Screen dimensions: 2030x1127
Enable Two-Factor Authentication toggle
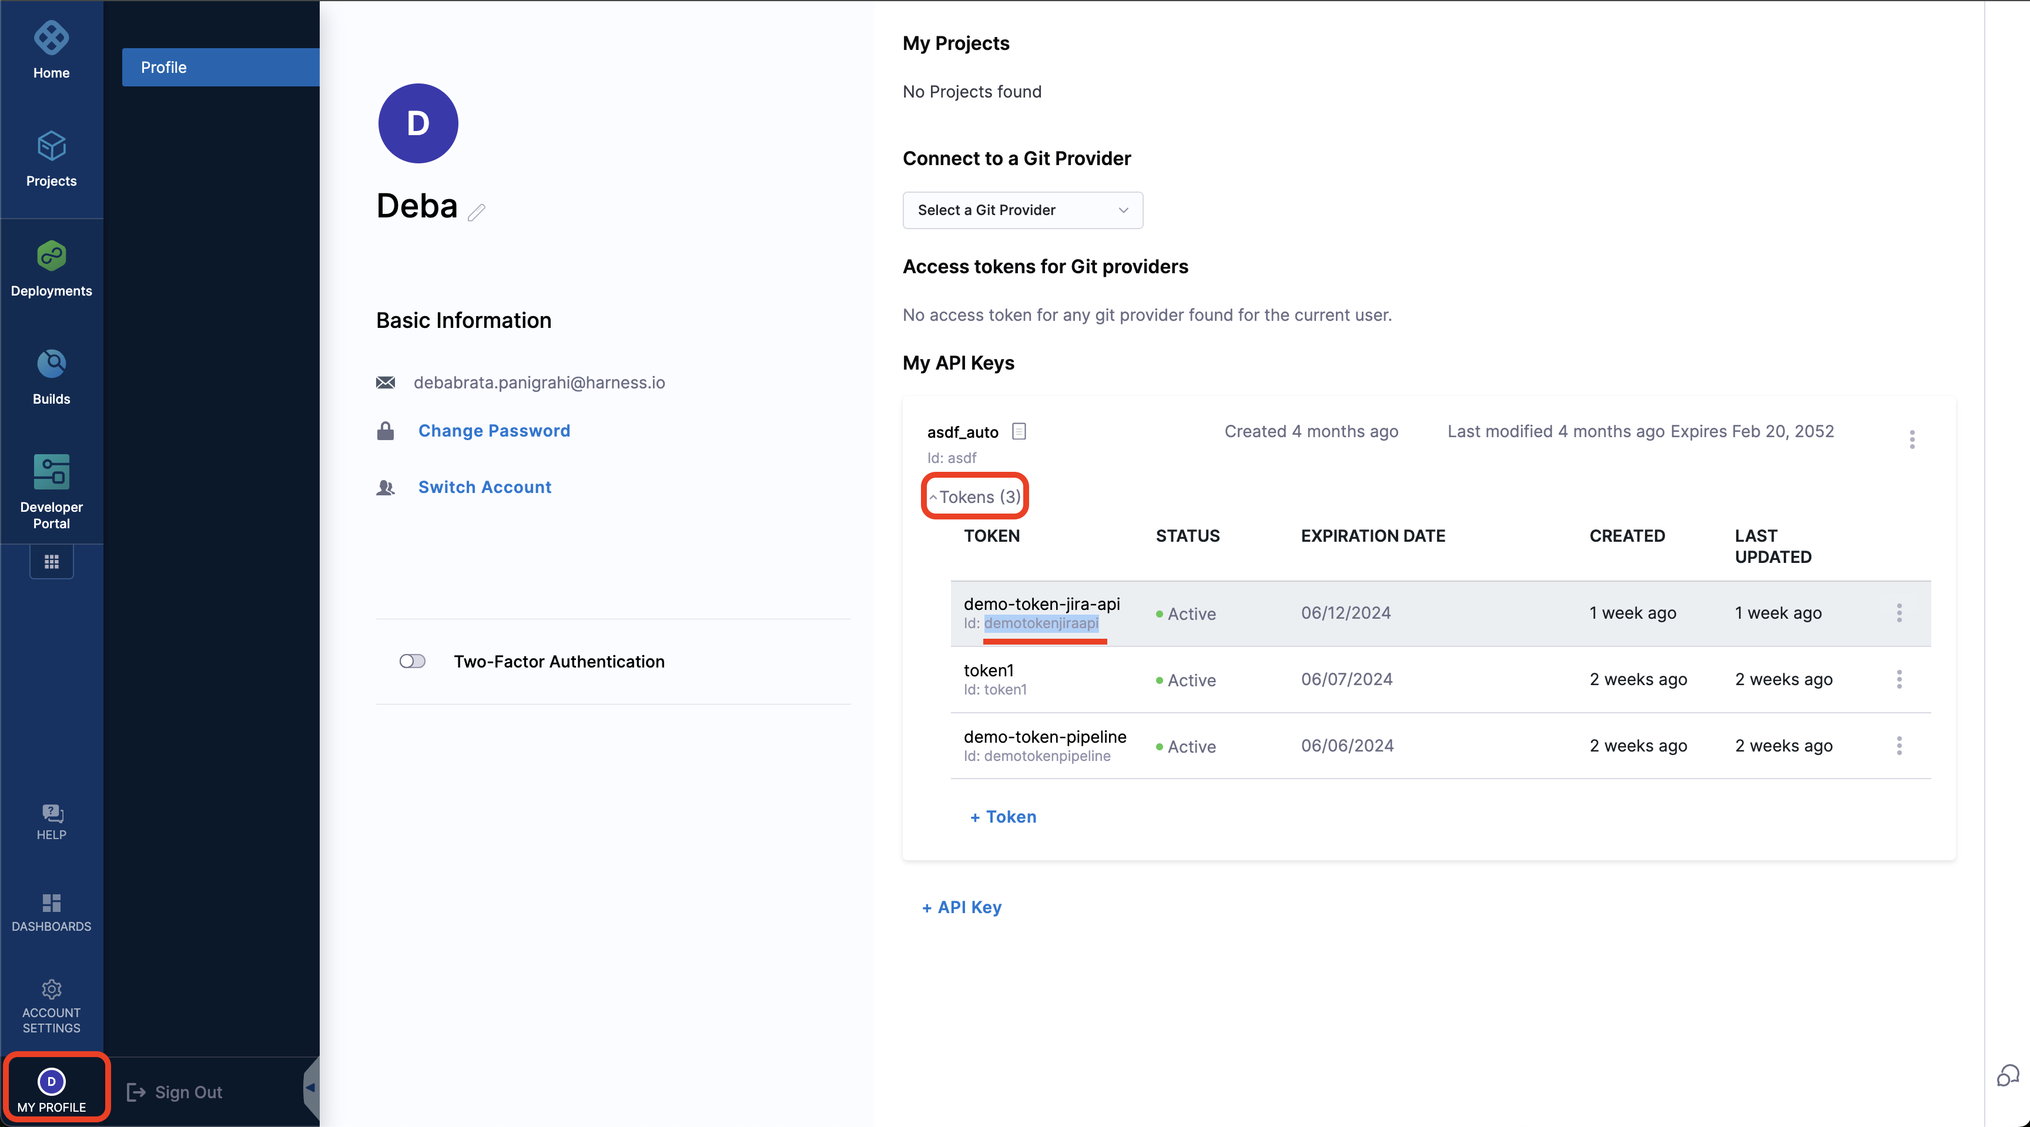pyautogui.click(x=412, y=661)
